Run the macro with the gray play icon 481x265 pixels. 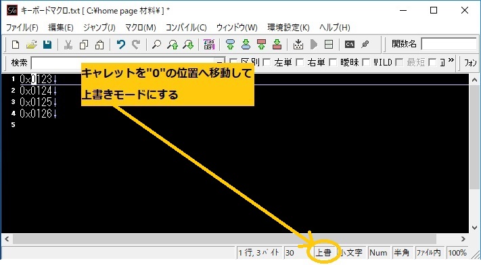point(313,45)
